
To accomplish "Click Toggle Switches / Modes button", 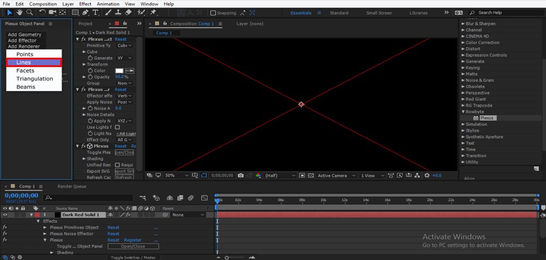I will click(x=133, y=258).
